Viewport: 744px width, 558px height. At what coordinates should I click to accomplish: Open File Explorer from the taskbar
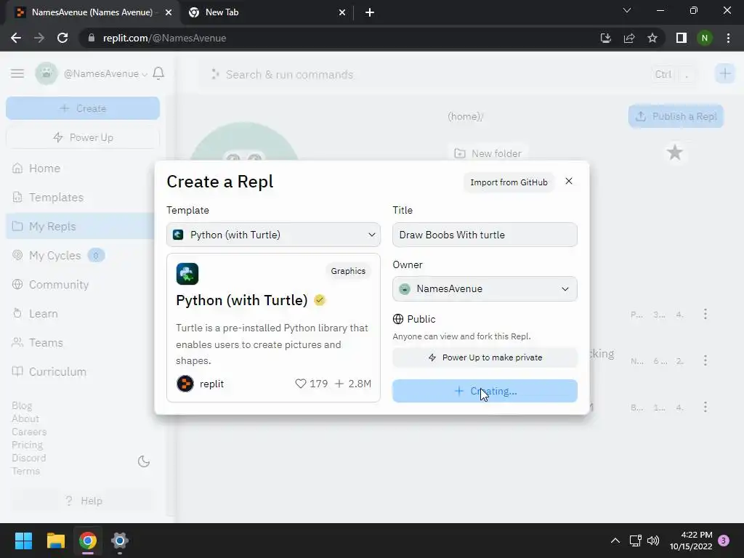tap(56, 541)
